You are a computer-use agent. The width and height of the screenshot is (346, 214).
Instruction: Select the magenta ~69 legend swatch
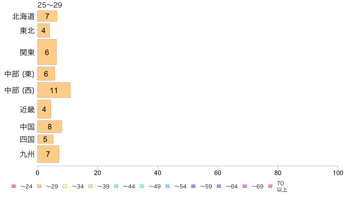(x=245, y=186)
